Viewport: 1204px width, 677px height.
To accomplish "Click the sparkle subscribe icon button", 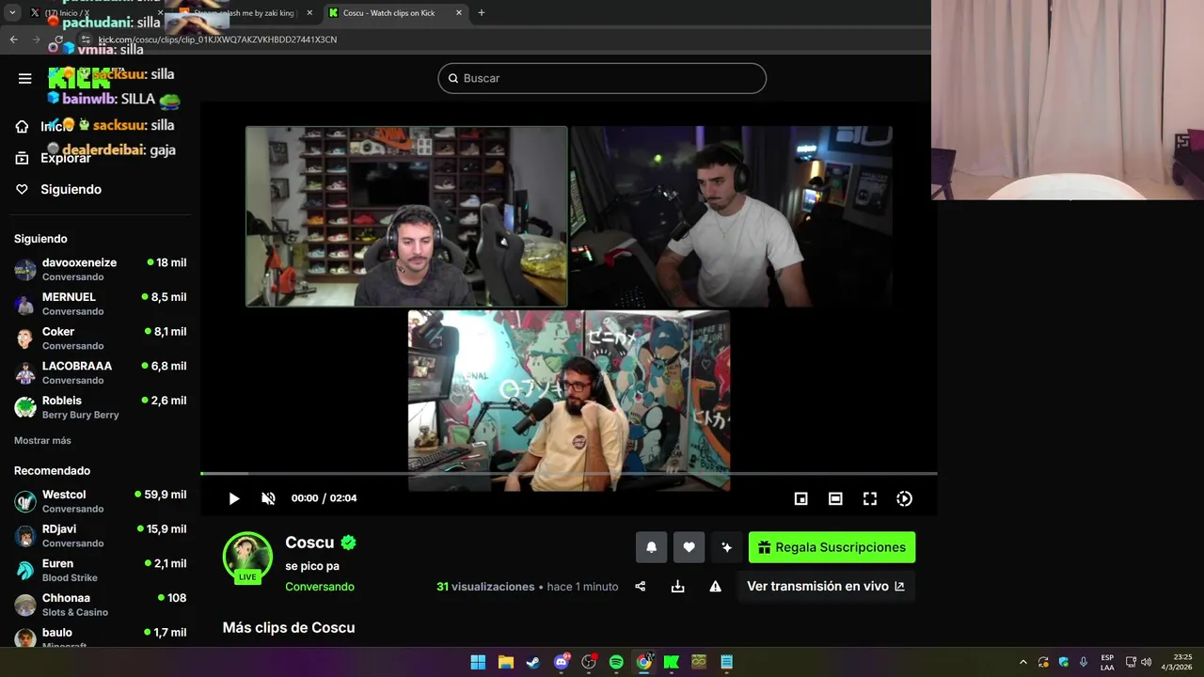I will tap(726, 547).
